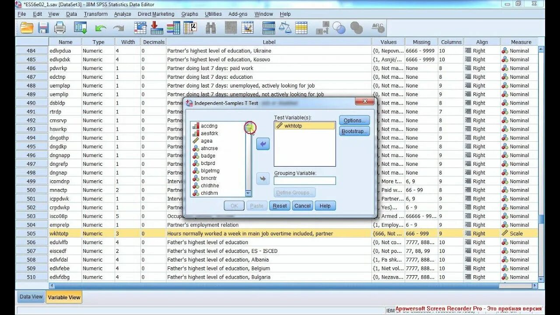This screenshot has height=315, width=560.
Task: Select wkhtotp in the Test Variable(s) list
Action: tap(305, 126)
